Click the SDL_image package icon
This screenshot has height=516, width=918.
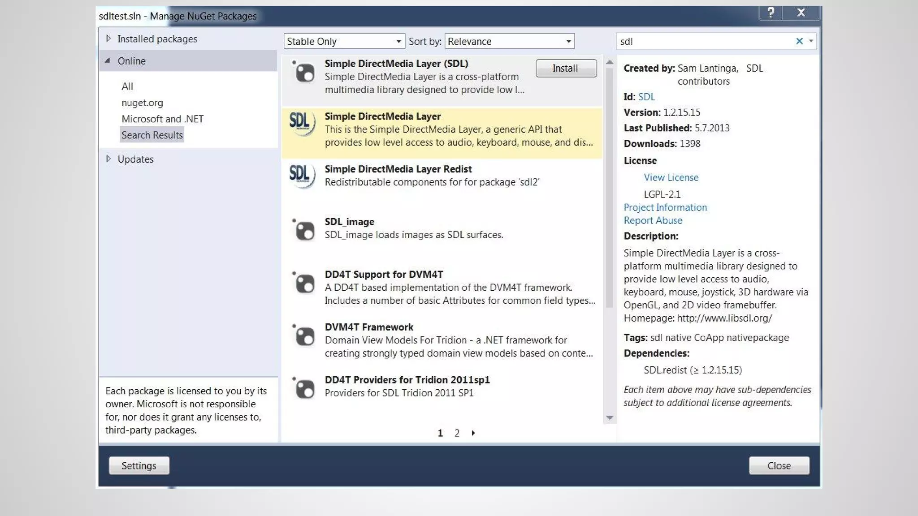pos(304,230)
